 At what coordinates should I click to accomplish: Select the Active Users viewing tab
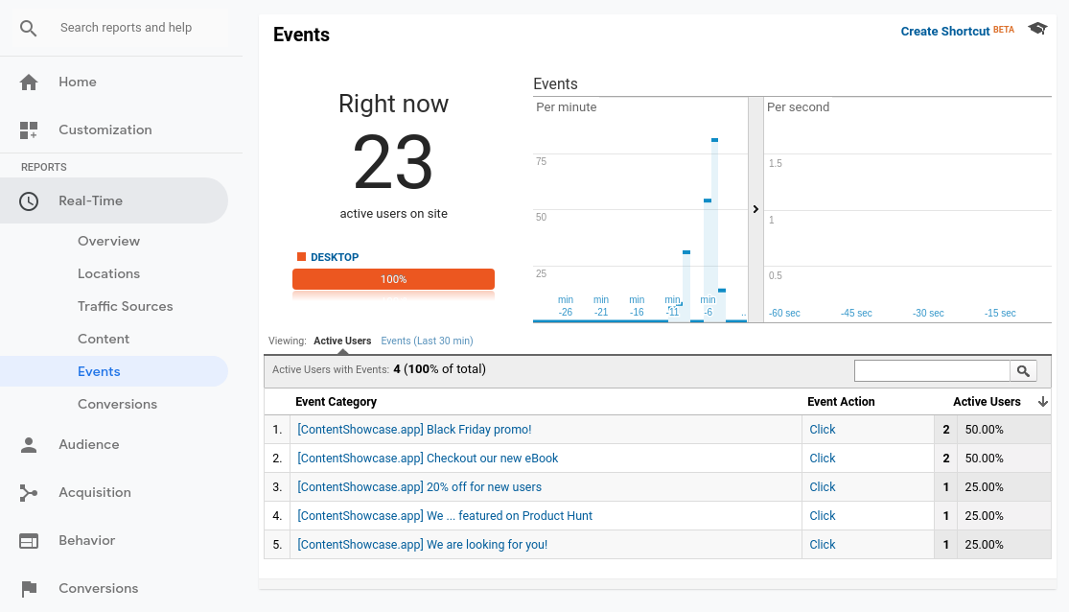click(x=342, y=341)
